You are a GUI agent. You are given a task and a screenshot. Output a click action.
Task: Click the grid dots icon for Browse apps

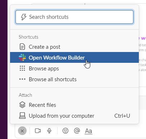pyautogui.click(x=22, y=68)
